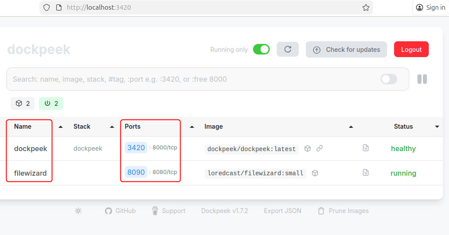Bookmark this page with the star icon
This screenshot has width=449, height=235.
pos(366,7)
